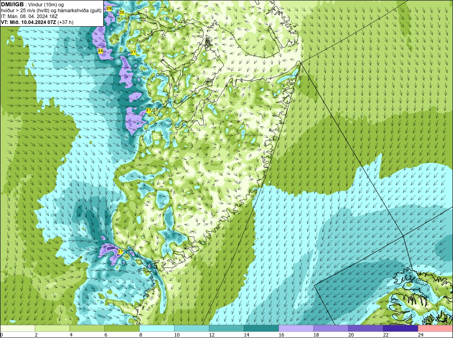
Task: Click the legend scale number "6"
Action: (106, 335)
